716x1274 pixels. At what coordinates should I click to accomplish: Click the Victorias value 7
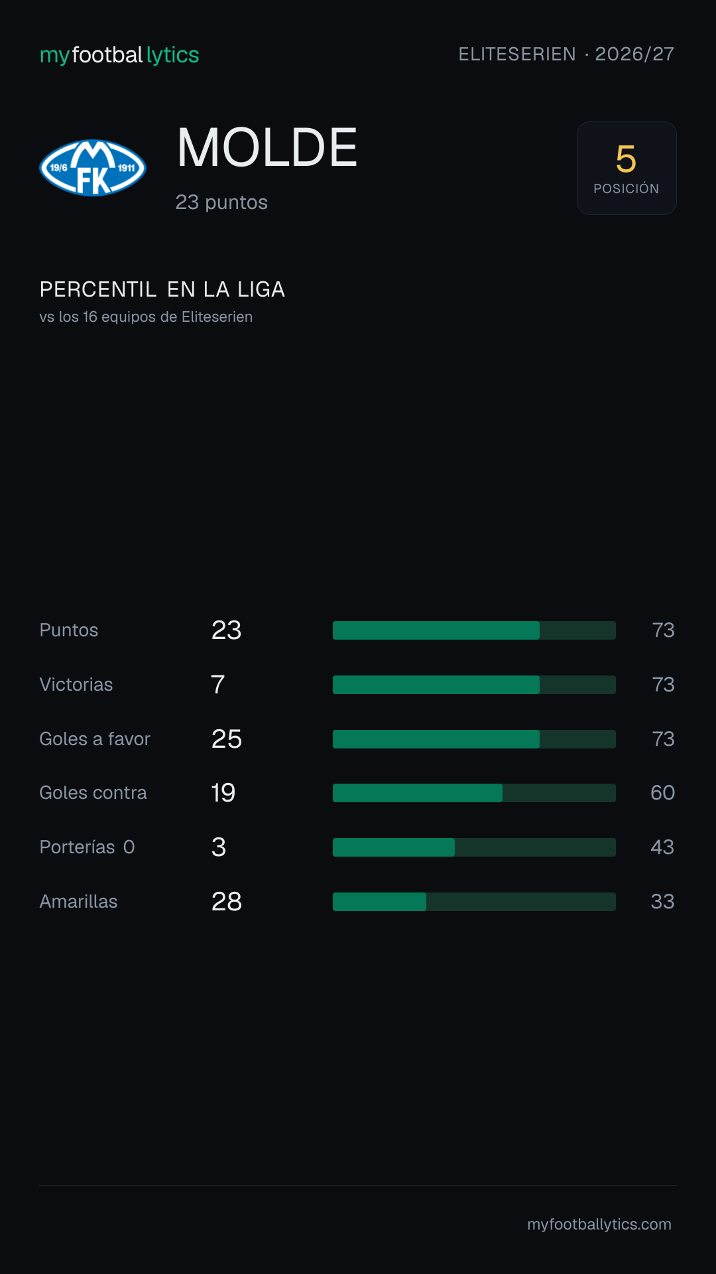tap(218, 685)
